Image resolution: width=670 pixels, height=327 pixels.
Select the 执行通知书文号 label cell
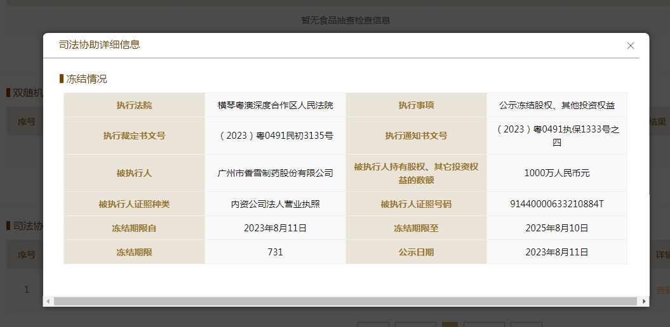click(x=416, y=136)
